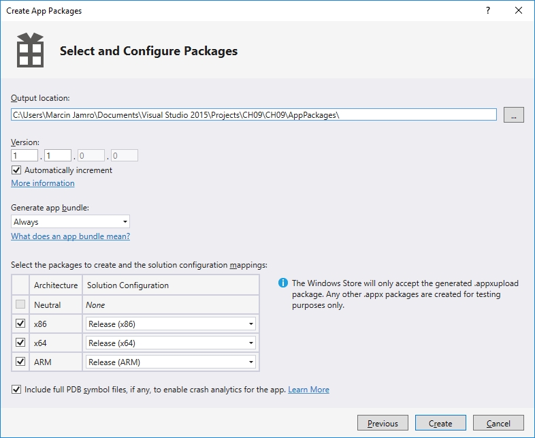Disable Include full PDB symbol files
535x438 pixels.
click(16, 390)
